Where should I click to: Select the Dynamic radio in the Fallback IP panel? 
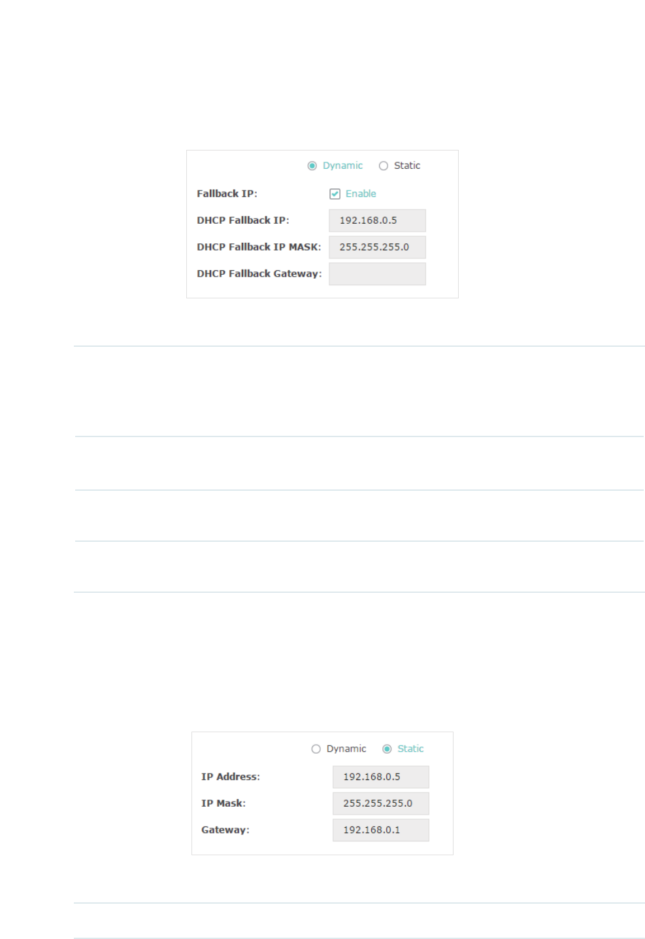pos(312,166)
